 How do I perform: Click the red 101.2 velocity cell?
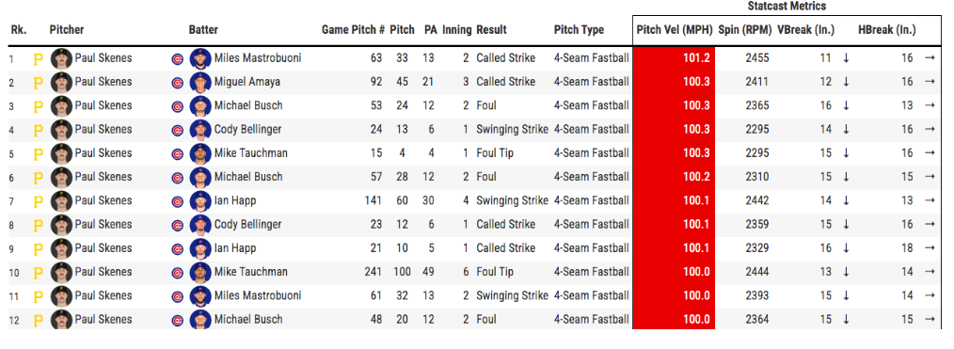coord(674,58)
